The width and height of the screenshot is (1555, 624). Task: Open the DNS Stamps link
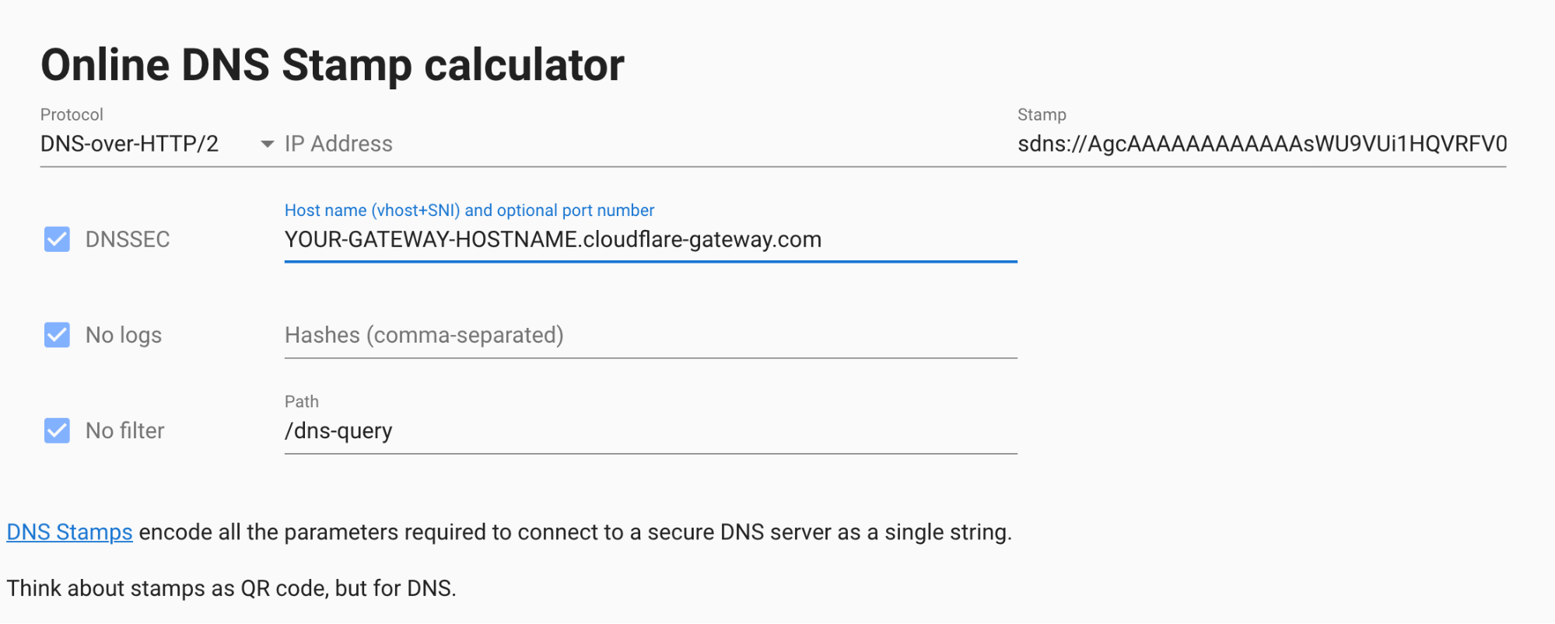(70, 532)
